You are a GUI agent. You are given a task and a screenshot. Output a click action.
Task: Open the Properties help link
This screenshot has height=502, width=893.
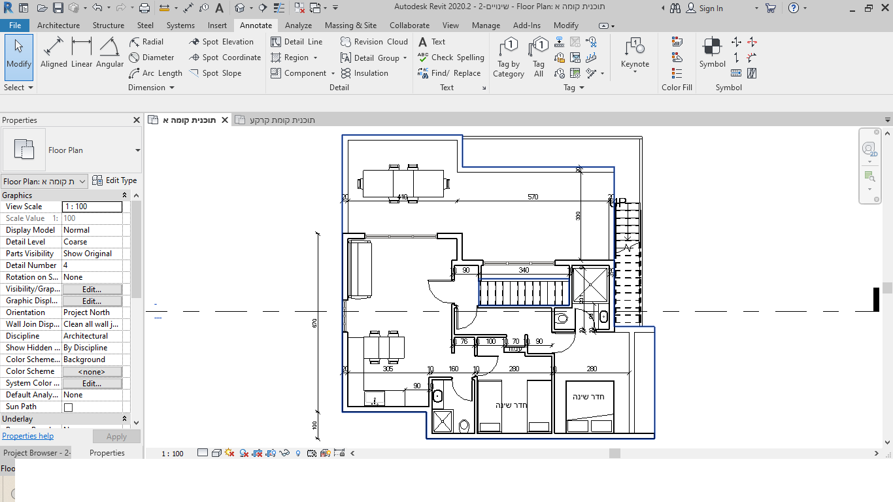(28, 436)
